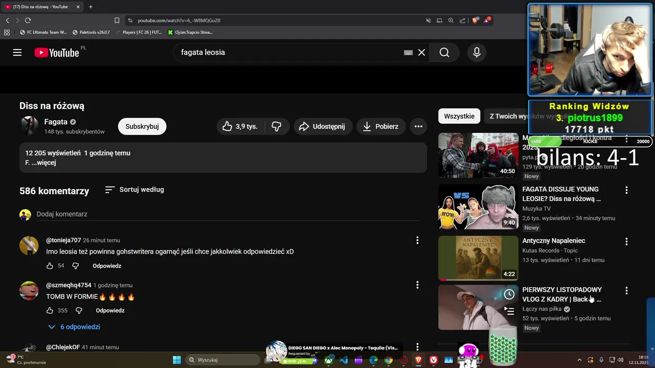The width and height of the screenshot is (655, 368).
Task: Expand the '6 odpowiedzi' replies thread
Action: pos(74,327)
